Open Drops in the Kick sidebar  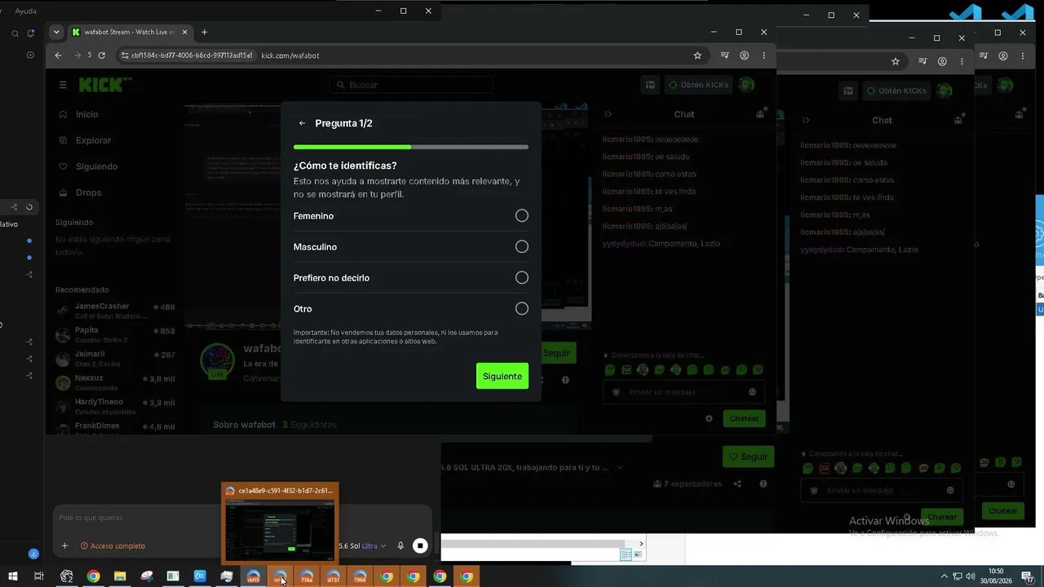pos(80,192)
